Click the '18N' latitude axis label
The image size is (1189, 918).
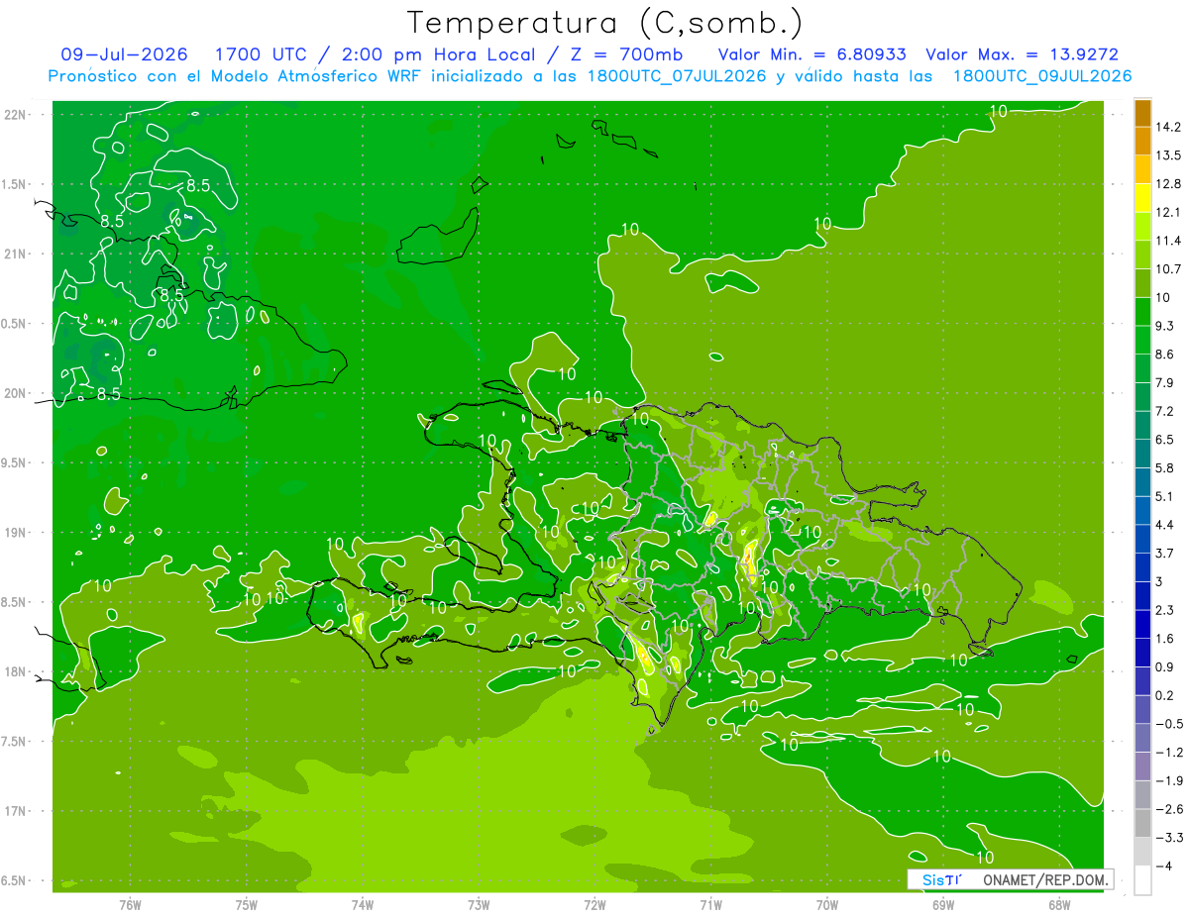tap(16, 671)
